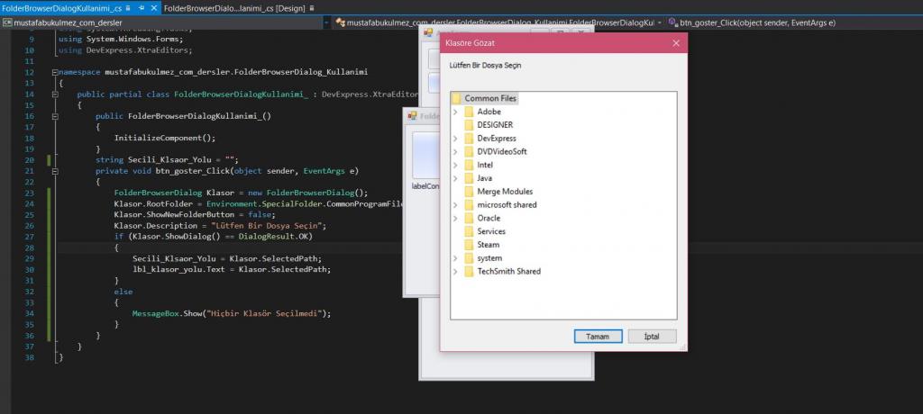The width and height of the screenshot is (923, 414).
Task: Close the Klasöre Gözat dialog
Action: [676, 43]
